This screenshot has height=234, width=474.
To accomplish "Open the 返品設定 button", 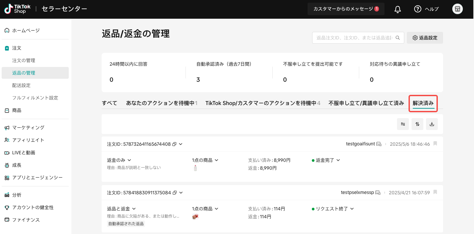I will pos(425,38).
